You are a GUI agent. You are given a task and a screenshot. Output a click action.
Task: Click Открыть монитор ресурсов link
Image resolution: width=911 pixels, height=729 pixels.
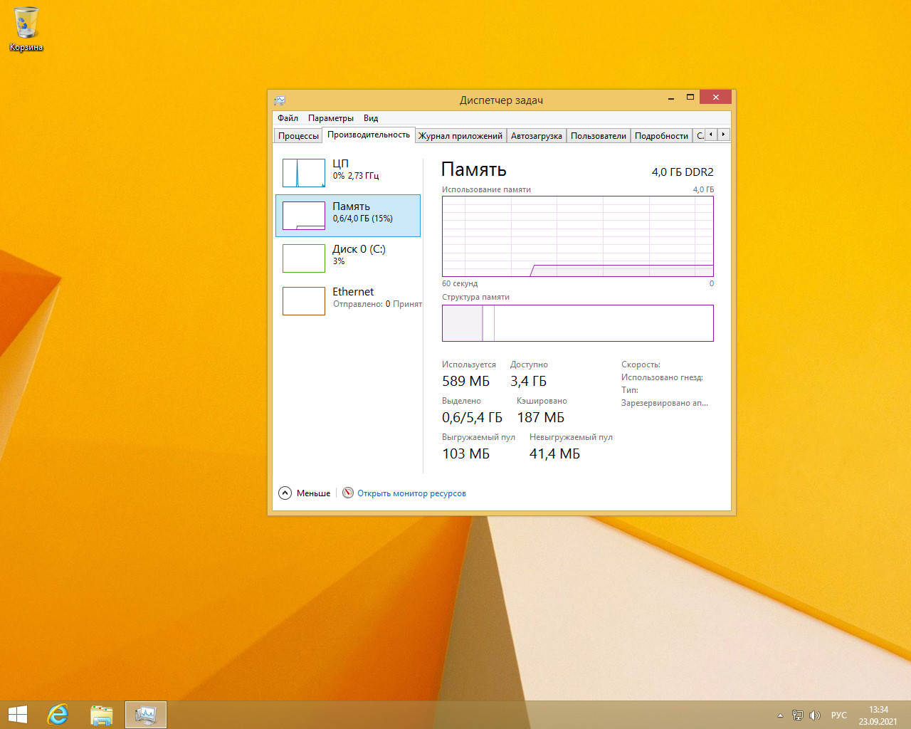[x=411, y=493]
